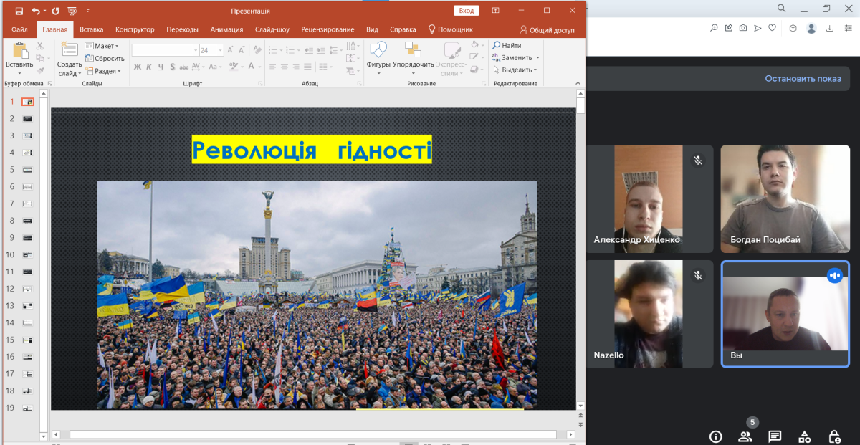
Task: Switch to the Вставка ribbon tab
Action: [91, 29]
